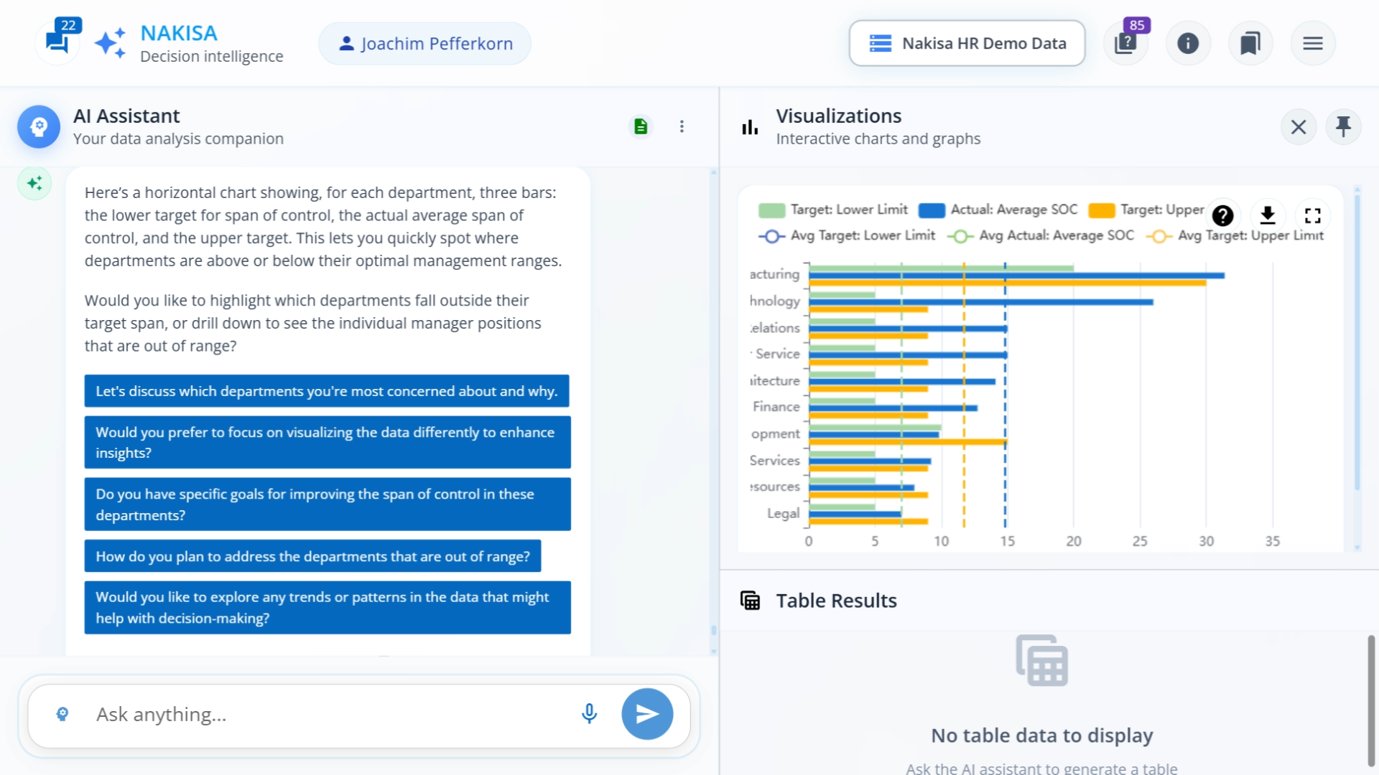Click 'How do you plan to address departments' prompt

[x=312, y=555]
